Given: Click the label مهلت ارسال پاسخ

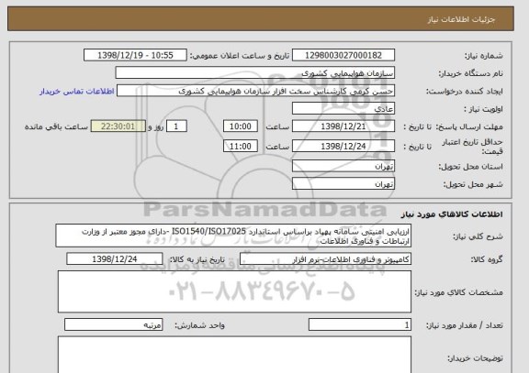Looking at the screenshot, I should click(469, 126).
